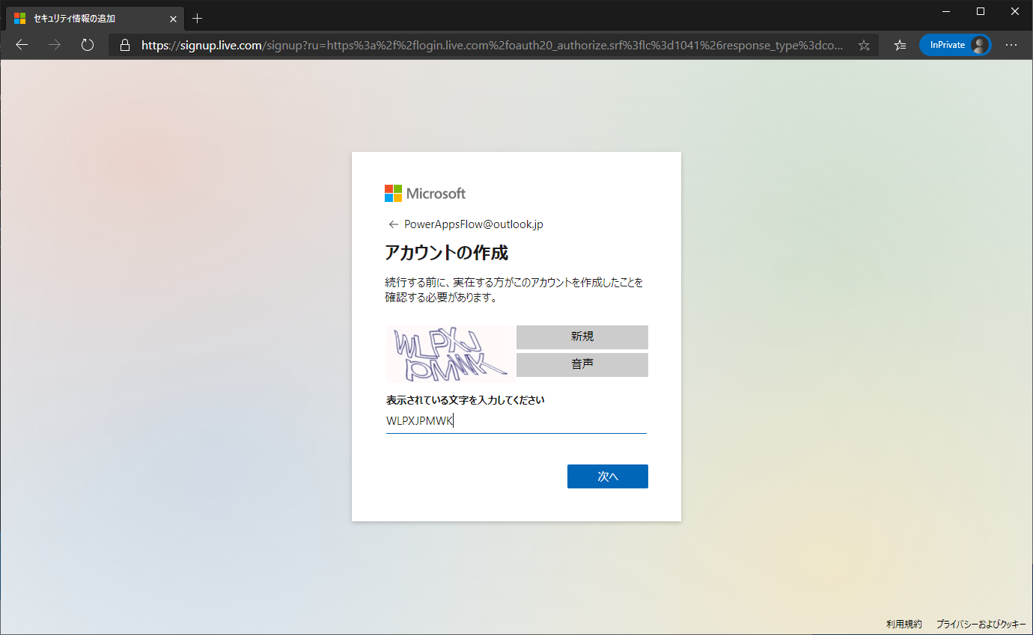Add page to favorites with star icon
The image size is (1033, 635).
864,45
